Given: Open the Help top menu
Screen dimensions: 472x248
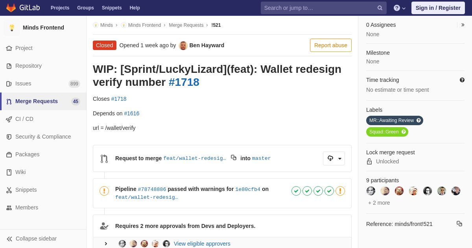Looking at the screenshot, I should [135, 8].
